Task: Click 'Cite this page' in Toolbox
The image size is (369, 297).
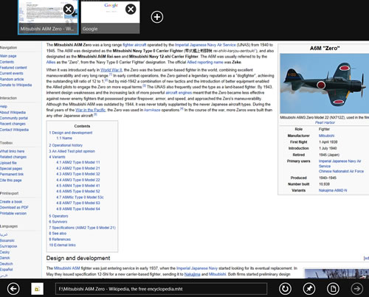Action: point(11,180)
